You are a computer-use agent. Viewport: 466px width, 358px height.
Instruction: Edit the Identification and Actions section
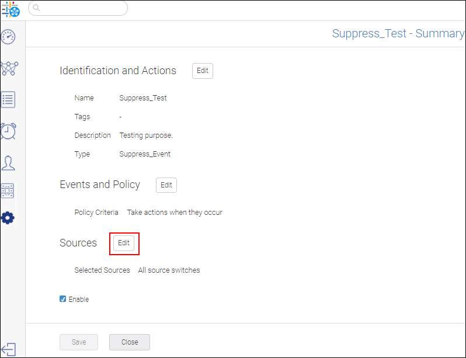202,71
